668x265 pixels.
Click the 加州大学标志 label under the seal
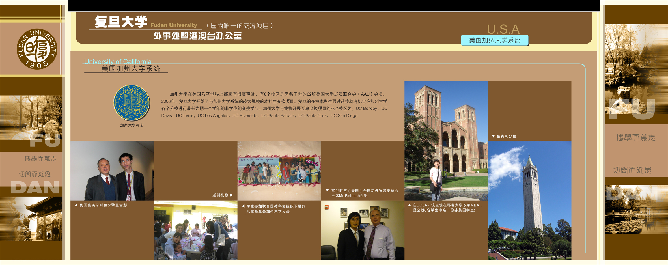click(132, 125)
